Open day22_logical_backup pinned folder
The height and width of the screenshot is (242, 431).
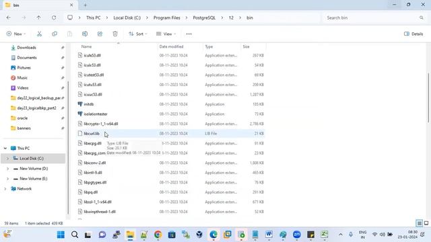[38, 98]
